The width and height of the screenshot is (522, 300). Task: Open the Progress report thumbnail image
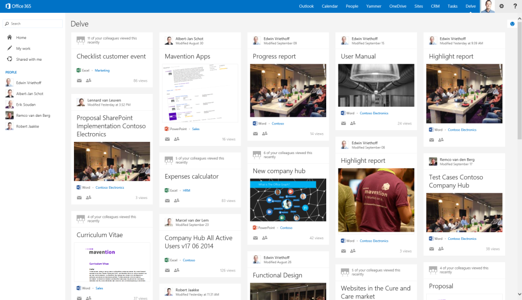(x=288, y=90)
